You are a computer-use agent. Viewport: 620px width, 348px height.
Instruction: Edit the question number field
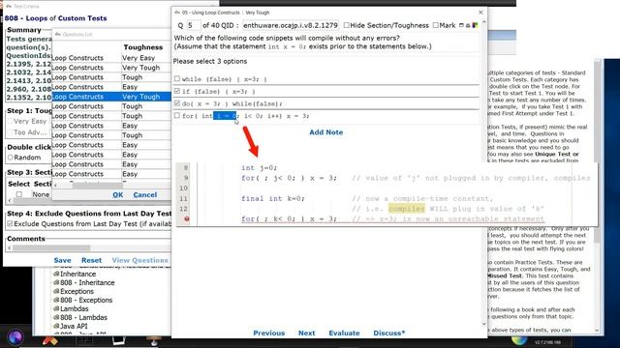pos(193,25)
